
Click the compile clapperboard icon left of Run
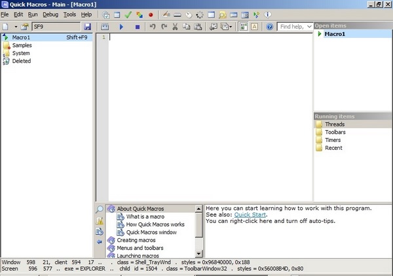(105, 27)
